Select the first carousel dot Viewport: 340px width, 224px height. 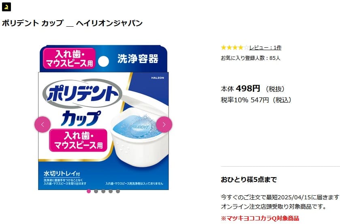pos(89,191)
